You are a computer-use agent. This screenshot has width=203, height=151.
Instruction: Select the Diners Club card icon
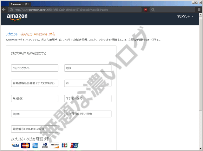45,146
